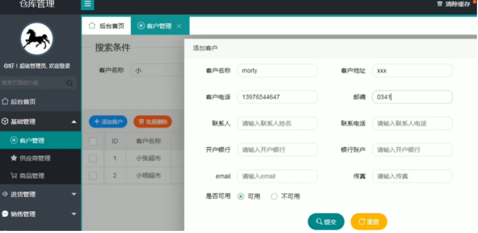This screenshot has height=233, width=478.
Task: Click the refresh icon in 重置 button
Action: point(362,221)
